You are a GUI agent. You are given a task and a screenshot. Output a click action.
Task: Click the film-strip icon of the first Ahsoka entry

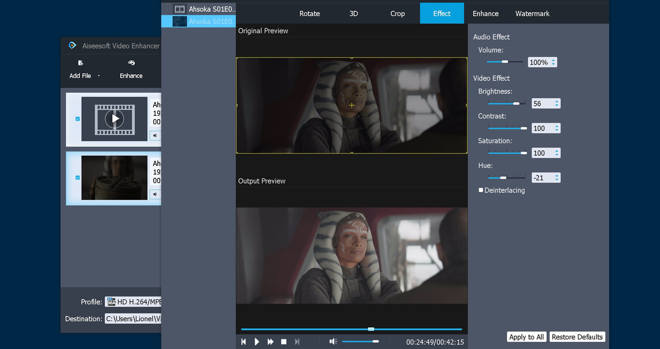click(x=179, y=9)
